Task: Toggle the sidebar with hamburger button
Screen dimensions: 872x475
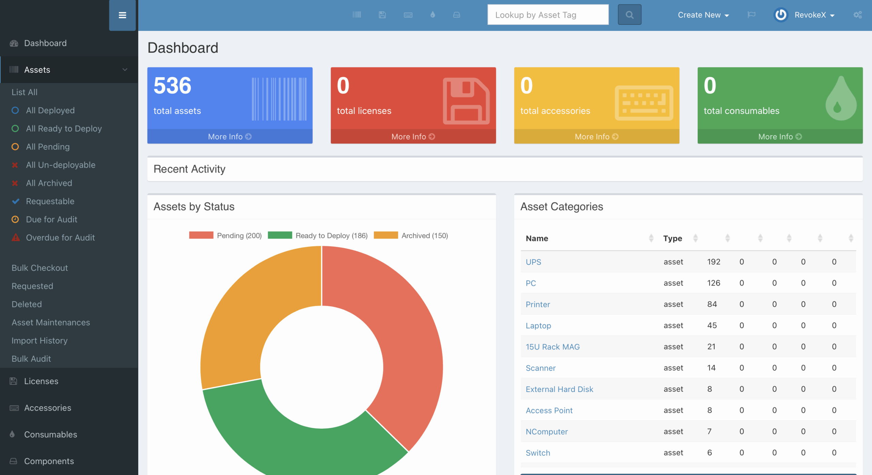Action: [122, 15]
